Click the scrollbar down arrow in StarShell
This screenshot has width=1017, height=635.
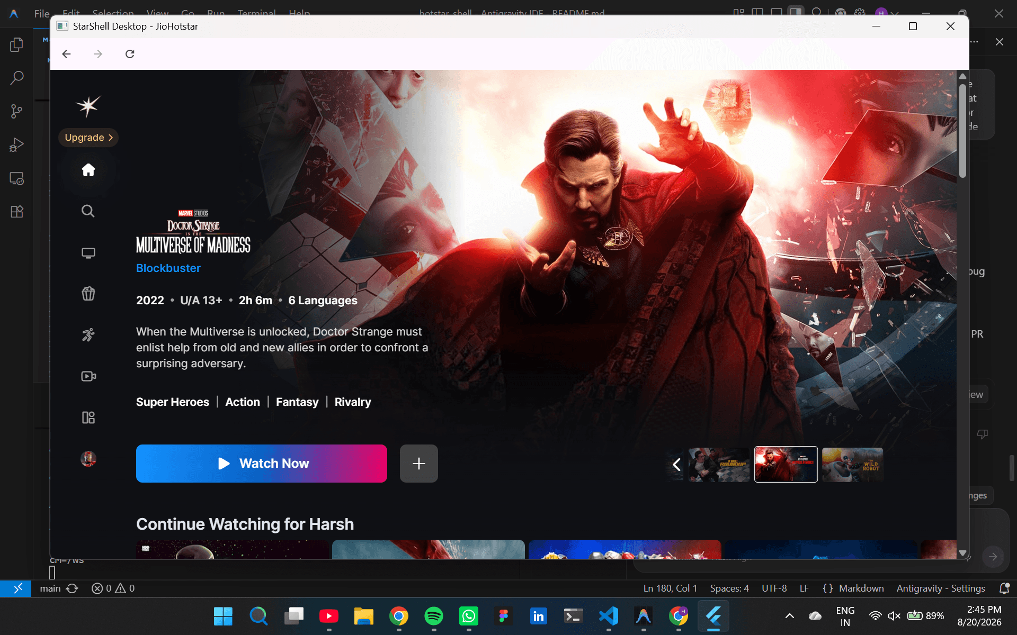coord(962,553)
